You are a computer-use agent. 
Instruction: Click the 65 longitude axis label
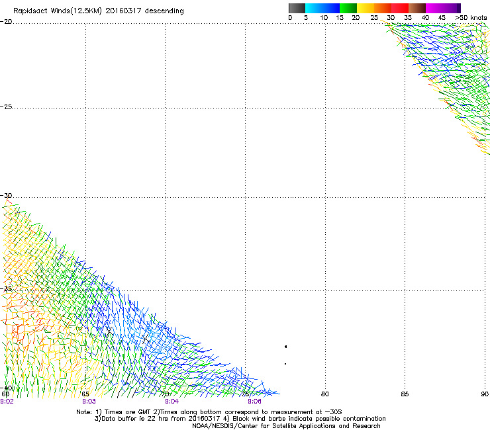click(85, 394)
